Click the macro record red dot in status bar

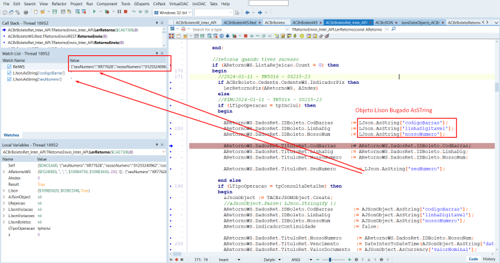(177, 260)
